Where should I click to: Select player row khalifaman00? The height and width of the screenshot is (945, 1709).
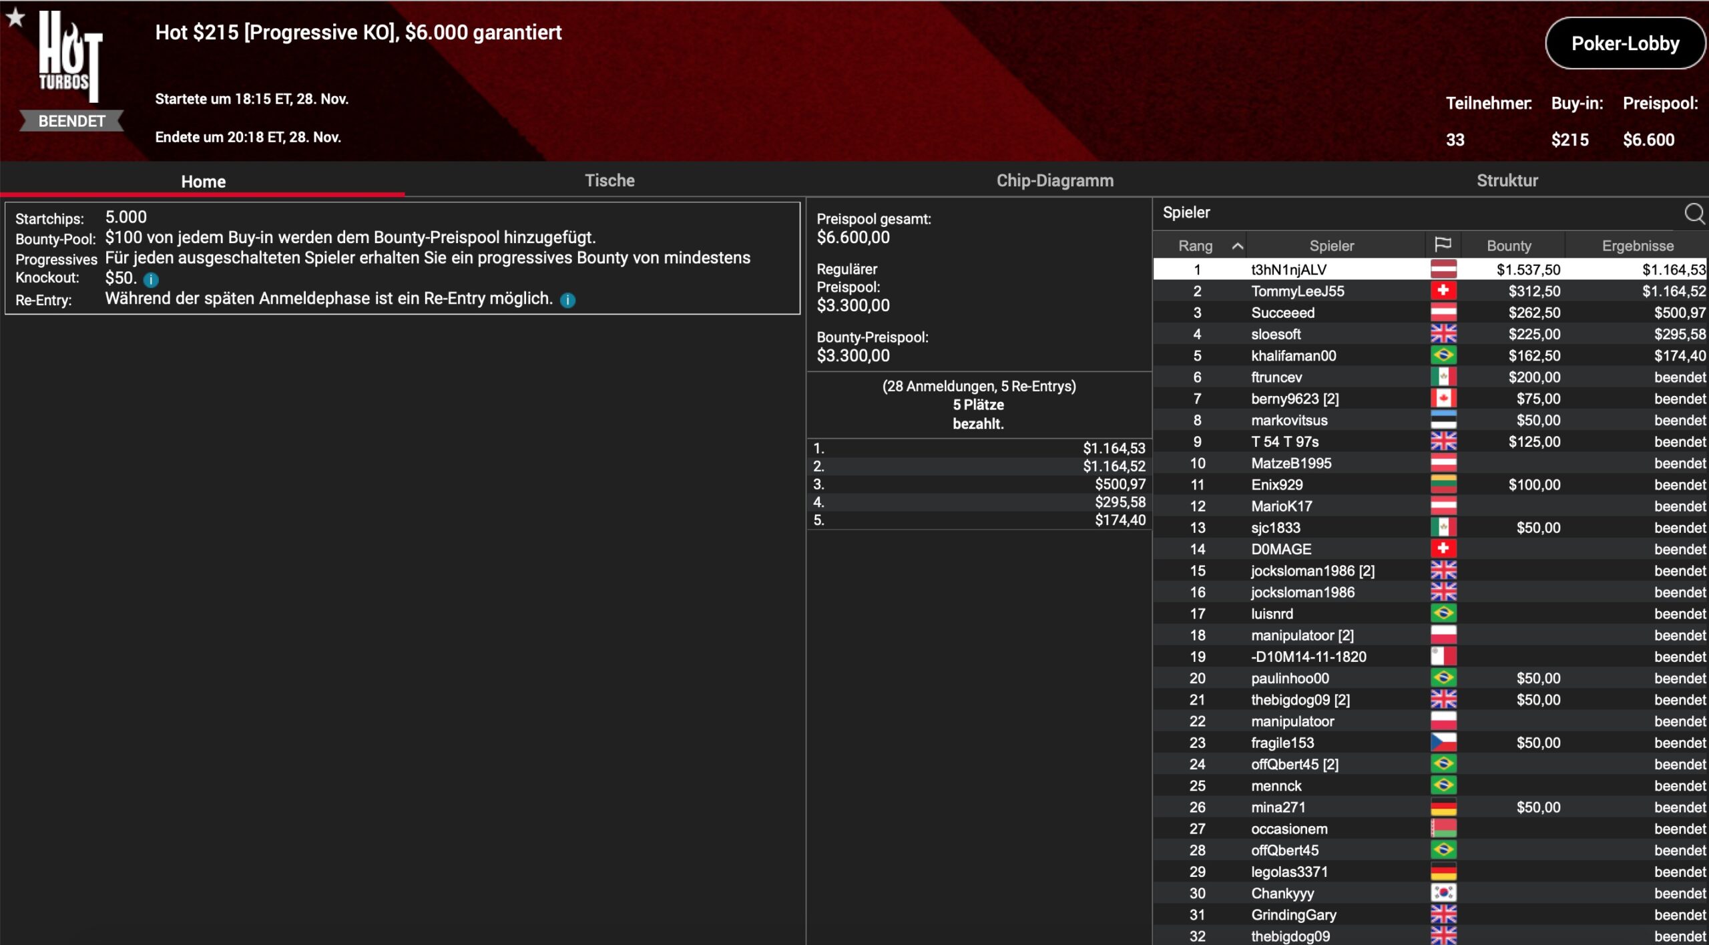(1293, 356)
